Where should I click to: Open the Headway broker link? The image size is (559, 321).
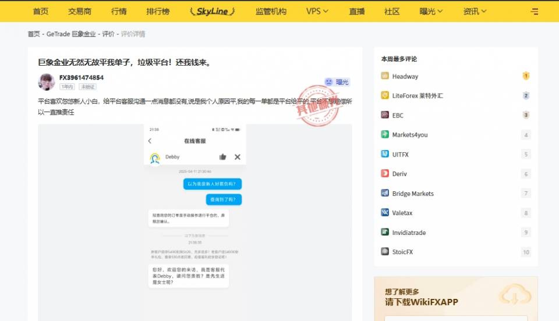405,76
